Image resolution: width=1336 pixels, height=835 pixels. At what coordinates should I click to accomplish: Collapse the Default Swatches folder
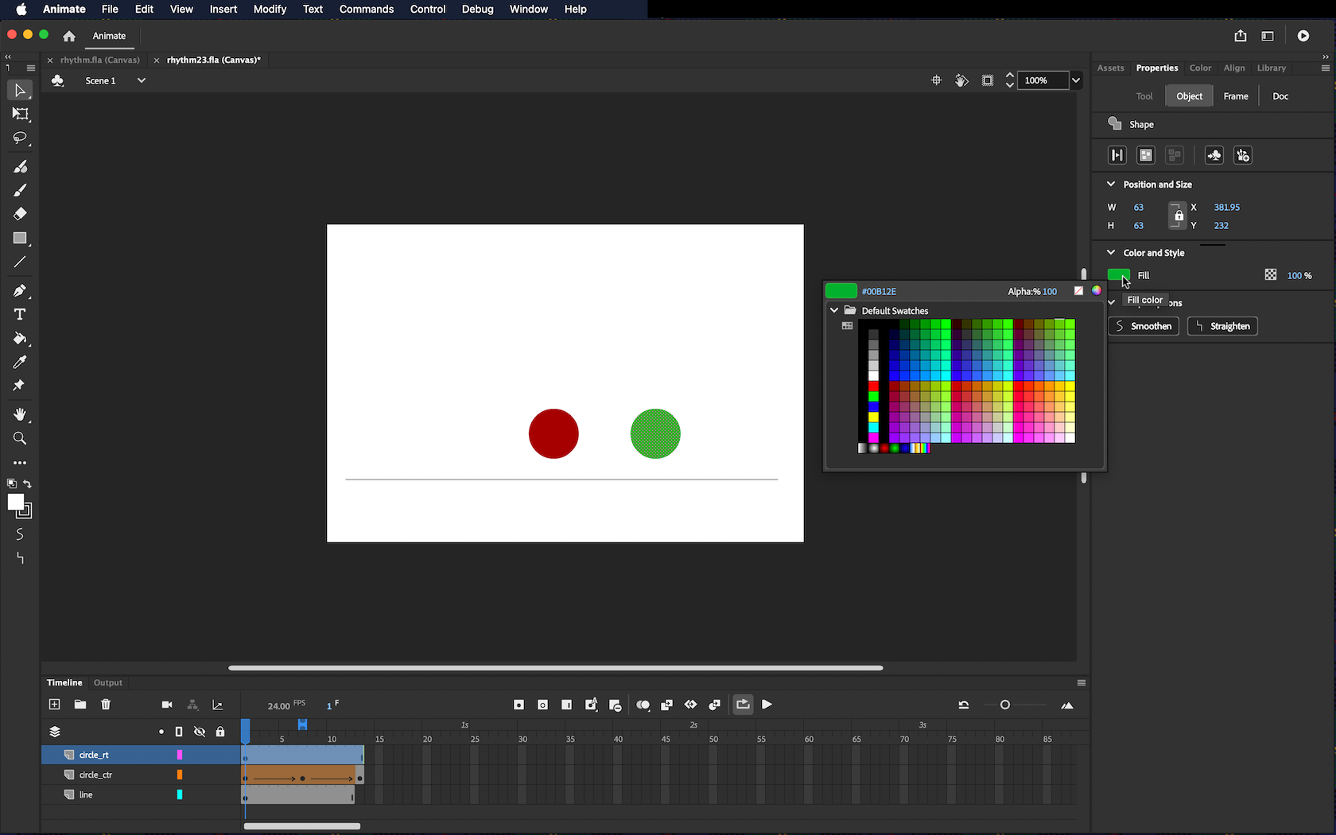click(834, 310)
